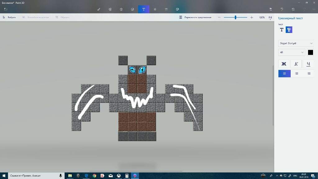Toggle italic К formatting
Screen dimensions: 318x179
[296, 64]
